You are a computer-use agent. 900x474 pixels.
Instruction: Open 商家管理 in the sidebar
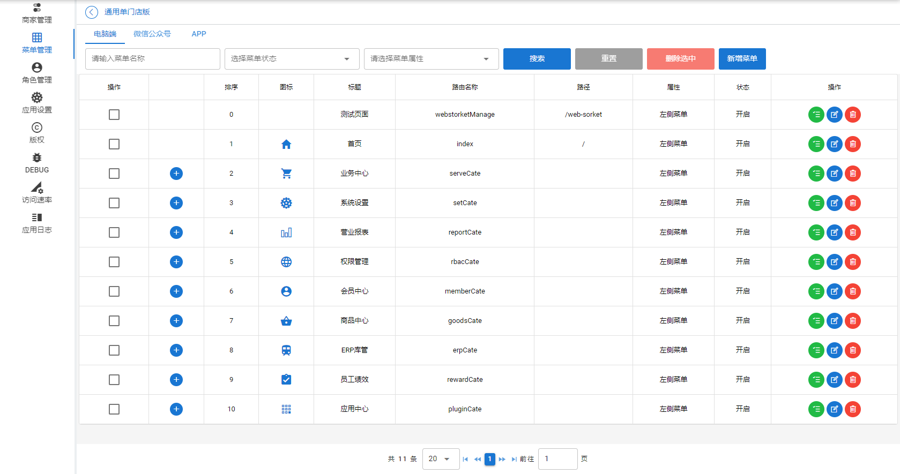point(37,13)
